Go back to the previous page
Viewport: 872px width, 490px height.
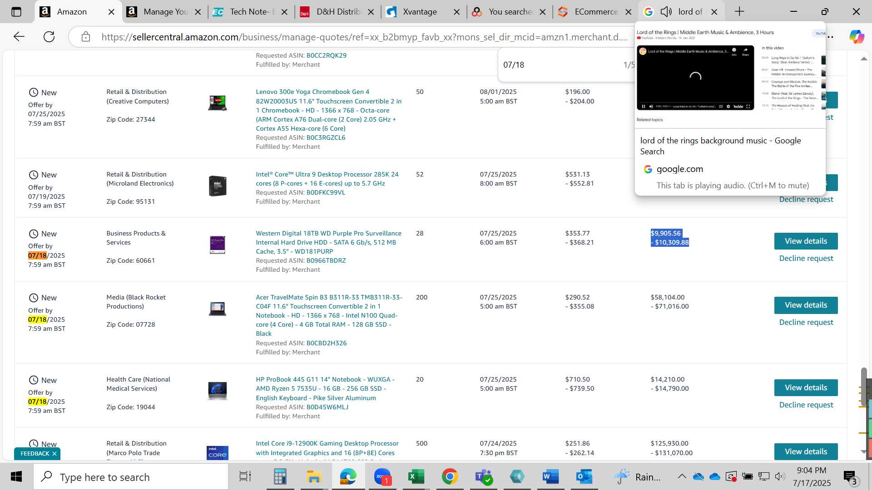pyautogui.click(x=19, y=37)
